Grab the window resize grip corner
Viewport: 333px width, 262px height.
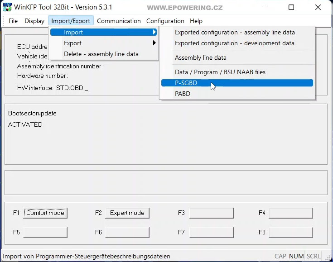coord(328,257)
